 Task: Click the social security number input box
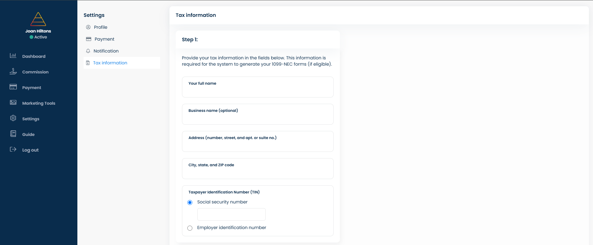231,214
